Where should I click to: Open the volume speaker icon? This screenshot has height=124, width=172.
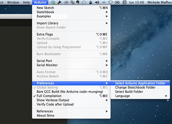click(x=97, y=2)
